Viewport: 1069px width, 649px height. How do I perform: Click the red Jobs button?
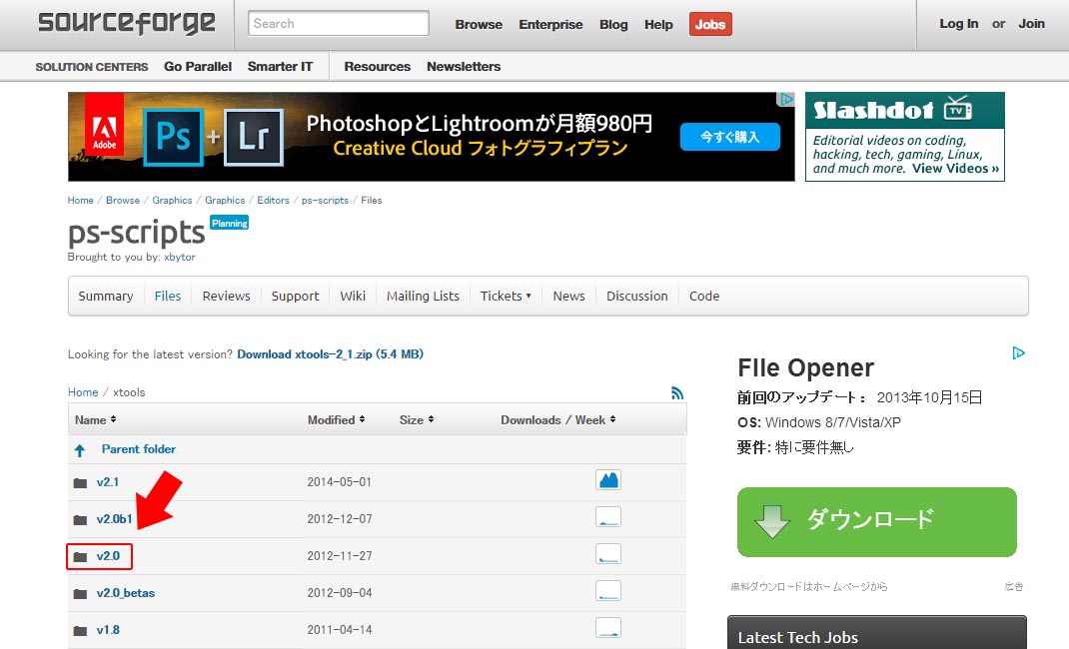point(710,25)
